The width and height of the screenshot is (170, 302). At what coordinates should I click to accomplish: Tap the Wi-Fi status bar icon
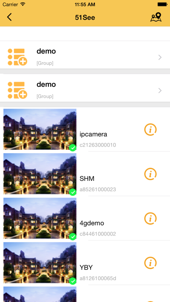click(x=23, y=4)
